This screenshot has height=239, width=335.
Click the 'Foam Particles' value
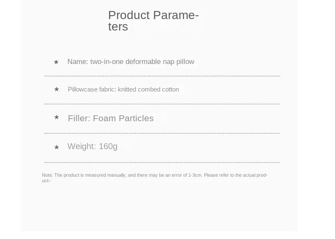click(123, 118)
